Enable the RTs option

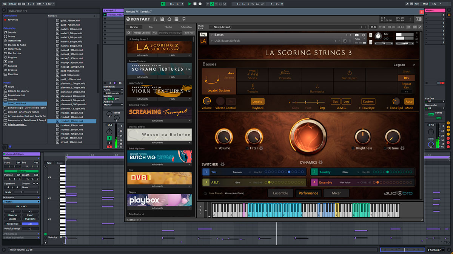[x=406, y=78]
